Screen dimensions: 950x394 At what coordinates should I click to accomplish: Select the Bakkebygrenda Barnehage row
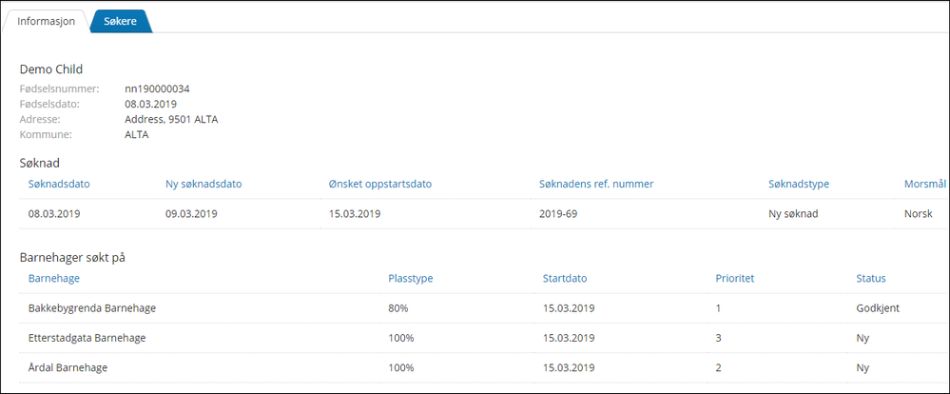(x=475, y=308)
